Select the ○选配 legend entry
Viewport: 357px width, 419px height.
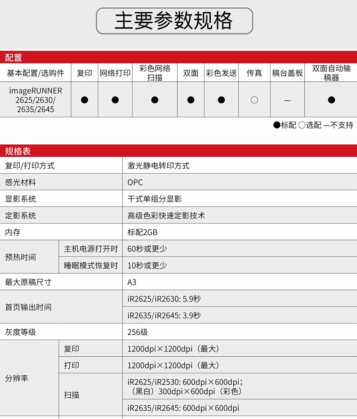310,125
